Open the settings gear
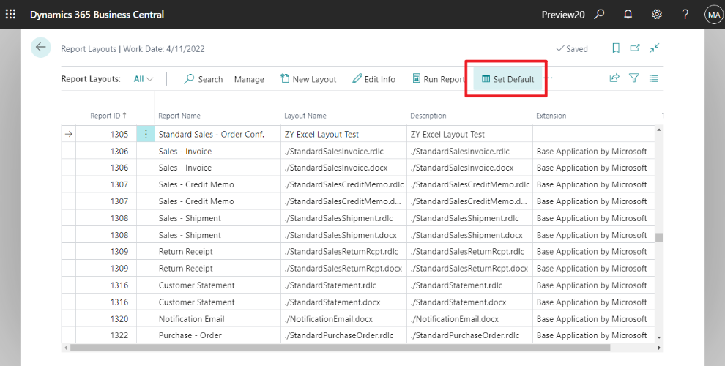The height and width of the screenshot is (366, 725). [x=657, y=15]
